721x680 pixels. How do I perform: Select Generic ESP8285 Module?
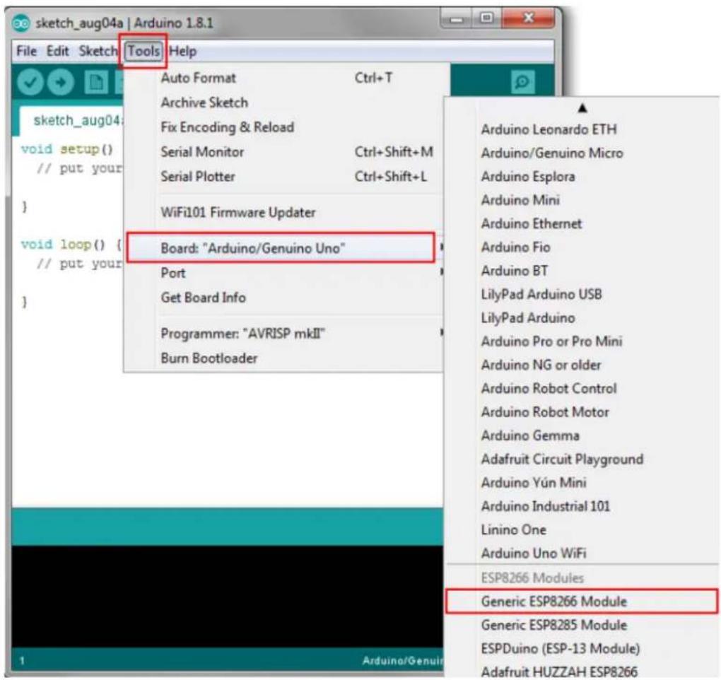[x=582, y=626]
